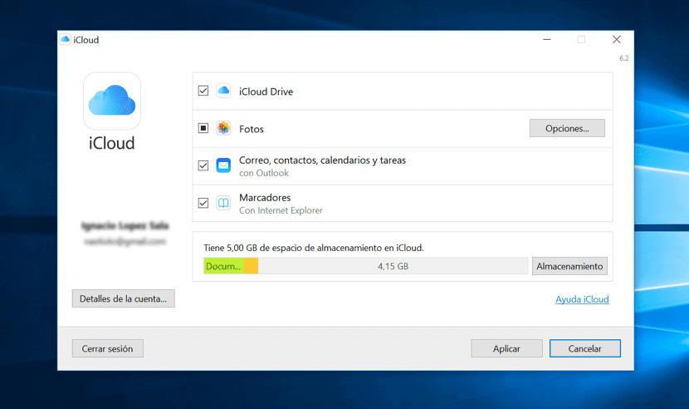Viewport: 689px width, 409px height.
Task: Click 'Con Internet Explorer' subtitle text
Action: click(281, 210)
